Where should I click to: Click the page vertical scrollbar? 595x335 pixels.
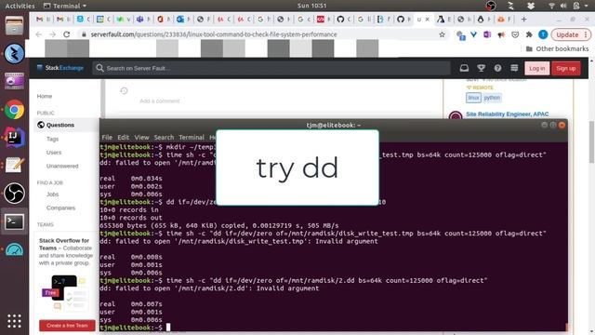(591, 141)
